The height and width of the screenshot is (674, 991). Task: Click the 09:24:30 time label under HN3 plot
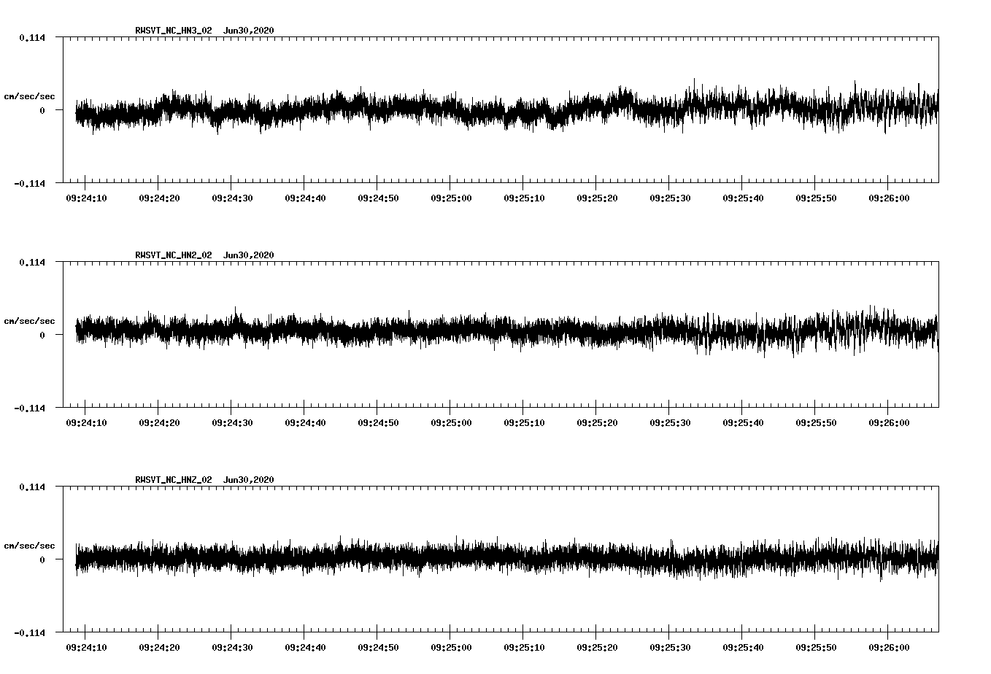click(232, 198)
